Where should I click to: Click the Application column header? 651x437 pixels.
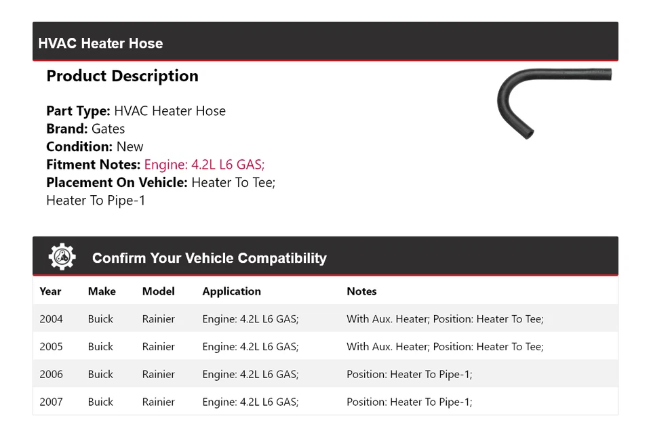(231, 291)
